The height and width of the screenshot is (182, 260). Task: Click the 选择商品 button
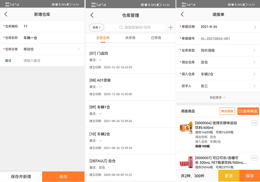248,111
